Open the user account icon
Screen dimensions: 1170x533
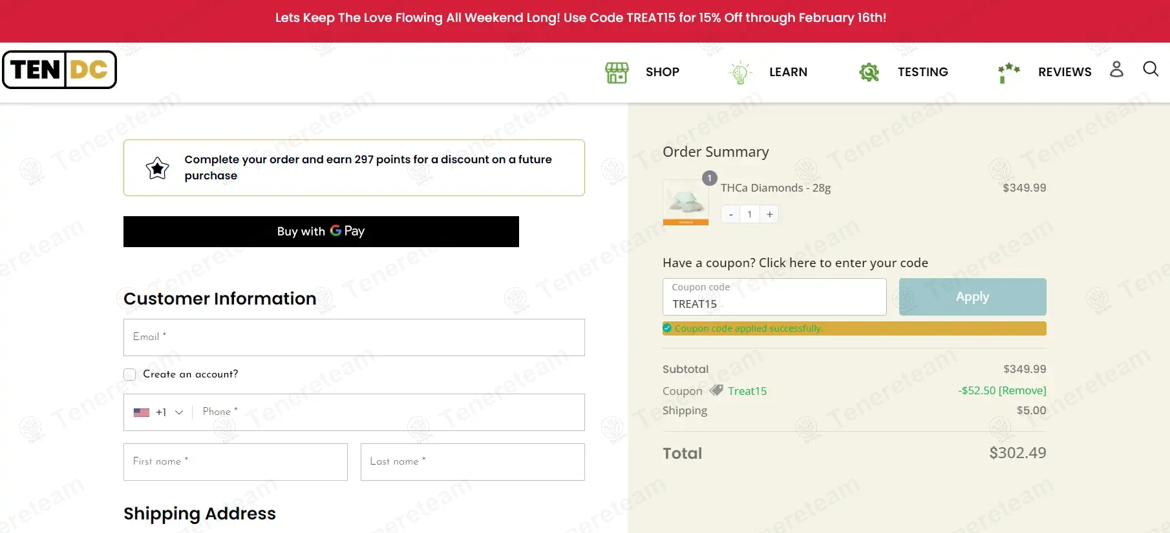click(1116, 69)
